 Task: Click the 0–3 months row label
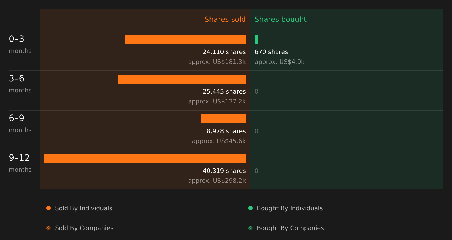20,44
